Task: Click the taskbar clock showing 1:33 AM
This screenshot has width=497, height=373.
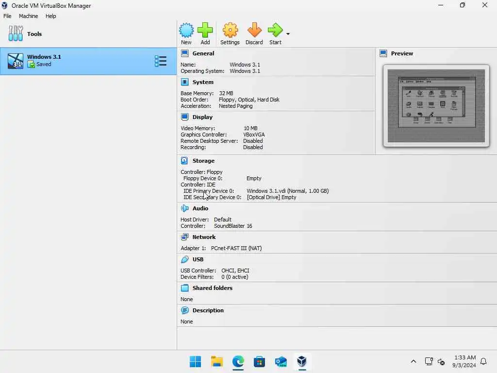Action: coord(464,361)
